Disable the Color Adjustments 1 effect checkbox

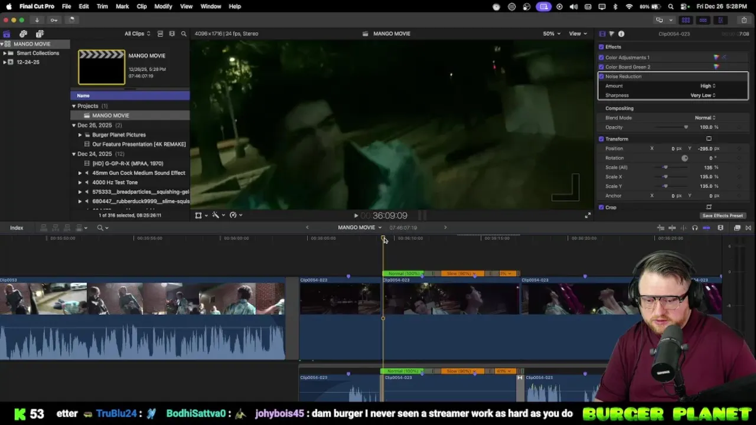pyautogui.click(x=601, y=57)
